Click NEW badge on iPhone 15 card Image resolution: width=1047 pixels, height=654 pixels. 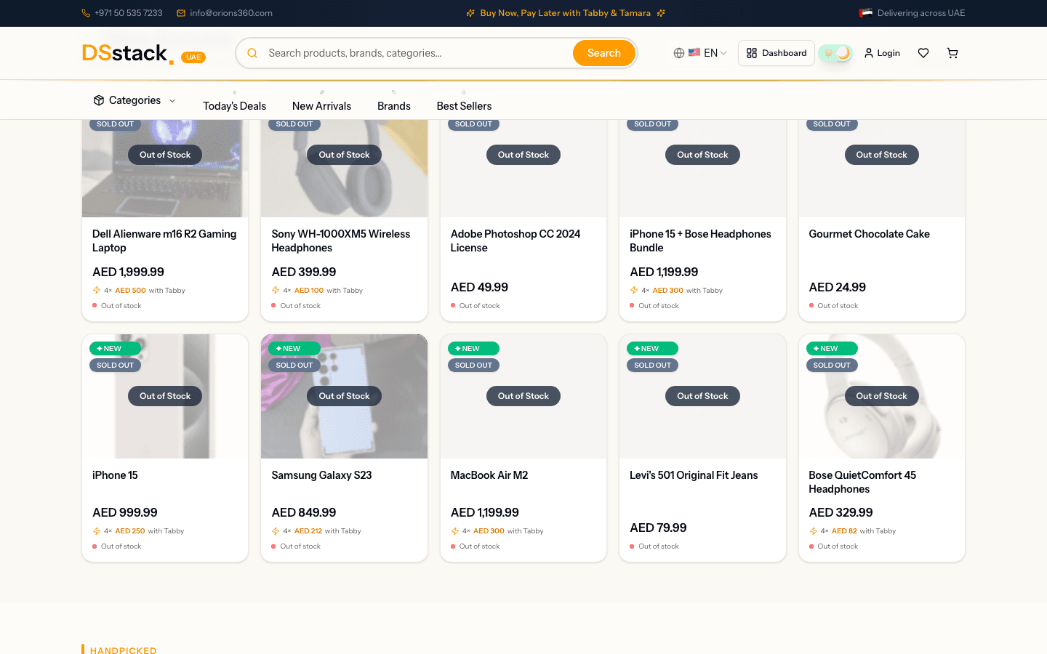click(115, 349)
